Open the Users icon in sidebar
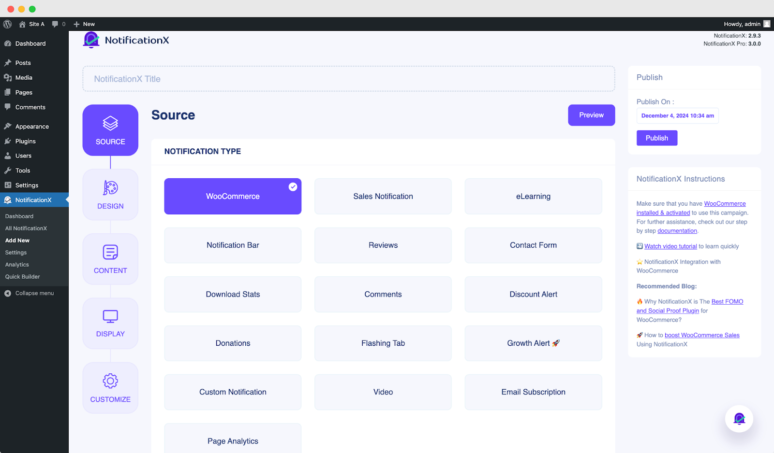This screenshot has height=453, width=774. point(8,156)
